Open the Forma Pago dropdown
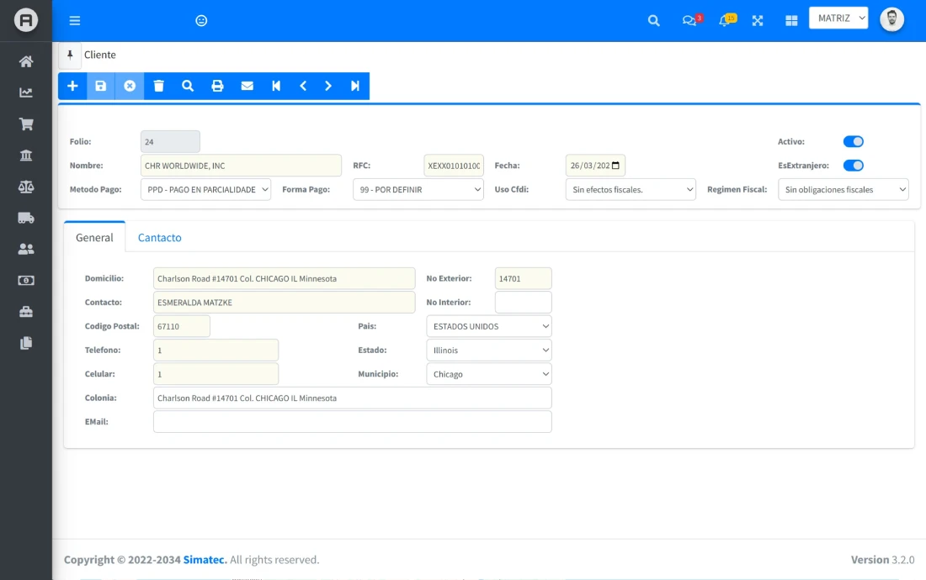The image size is (926, 580). 418,190
